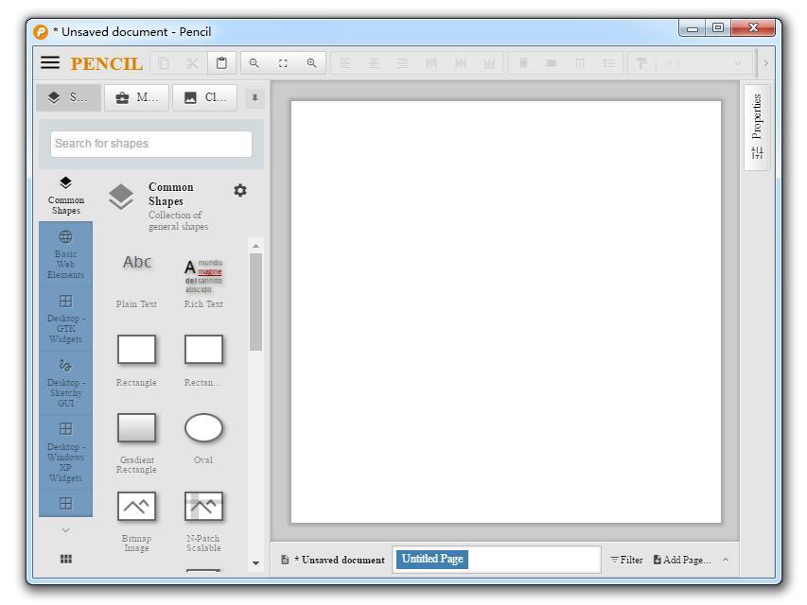
Task: Pick the Bitmap Image shape
Action: point(136,520)
